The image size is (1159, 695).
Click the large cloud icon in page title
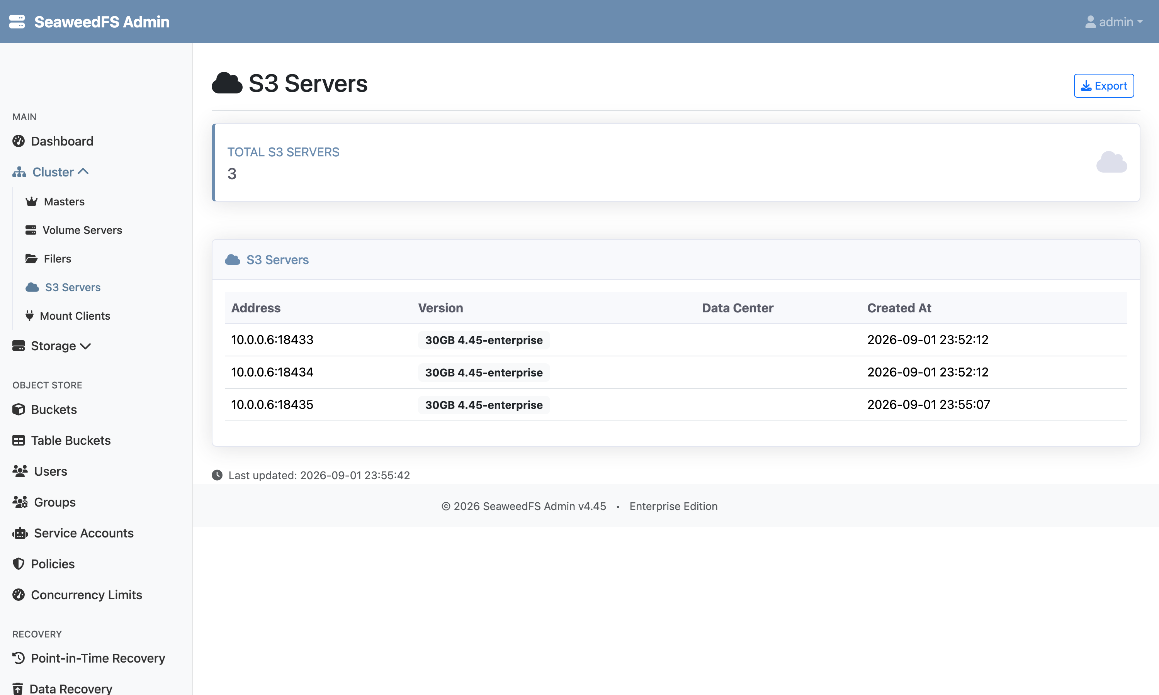pyautogui.click(x=227, y=83)
